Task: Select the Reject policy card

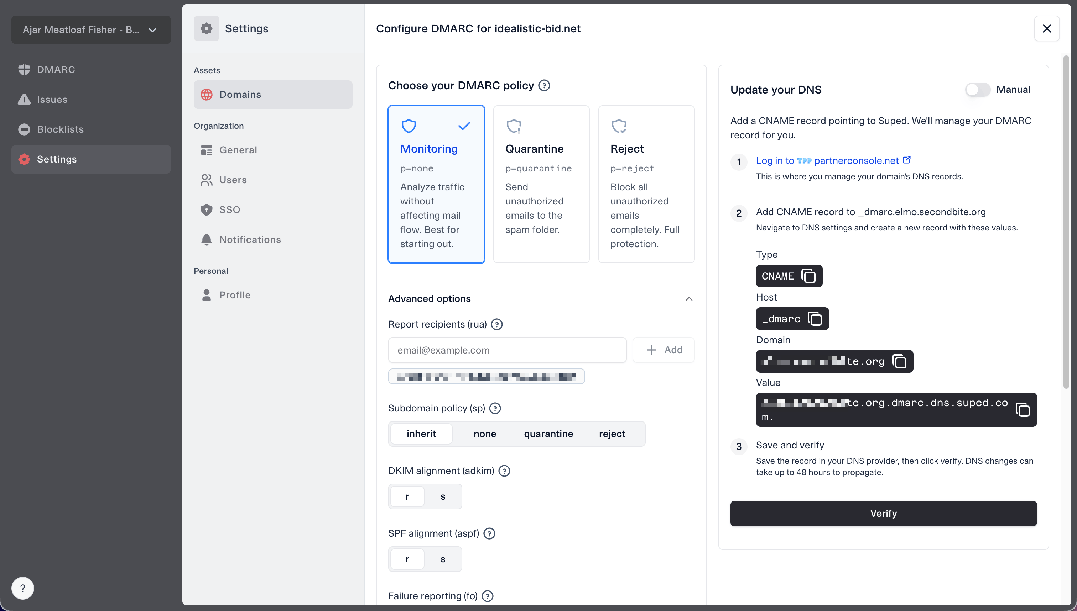Action: tap(646, 184)
